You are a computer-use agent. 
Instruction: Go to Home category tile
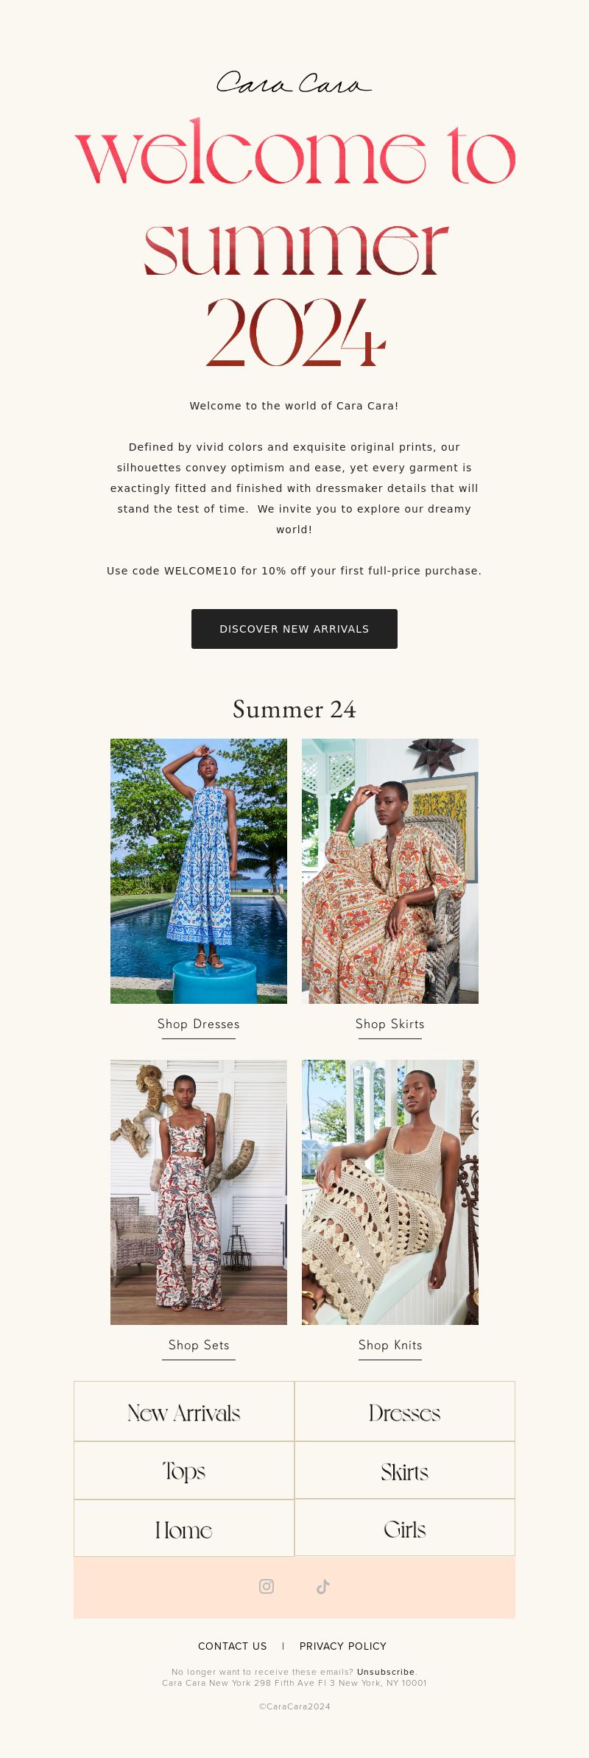pos(184,1527)
